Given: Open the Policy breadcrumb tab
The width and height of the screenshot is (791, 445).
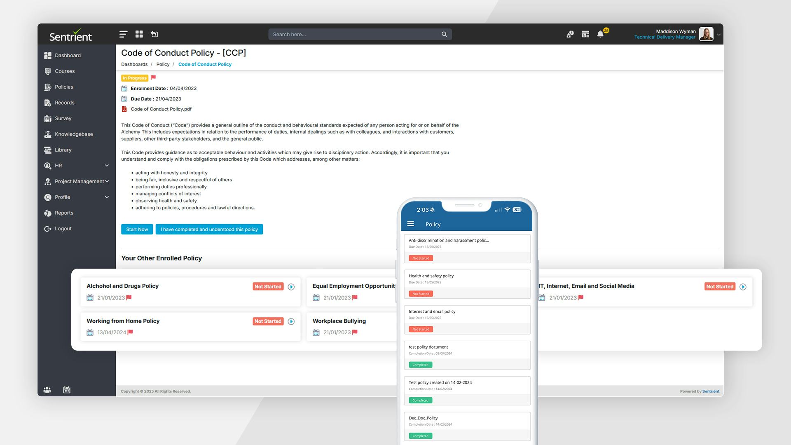Looking at the screenshot, I should point(163,64).
